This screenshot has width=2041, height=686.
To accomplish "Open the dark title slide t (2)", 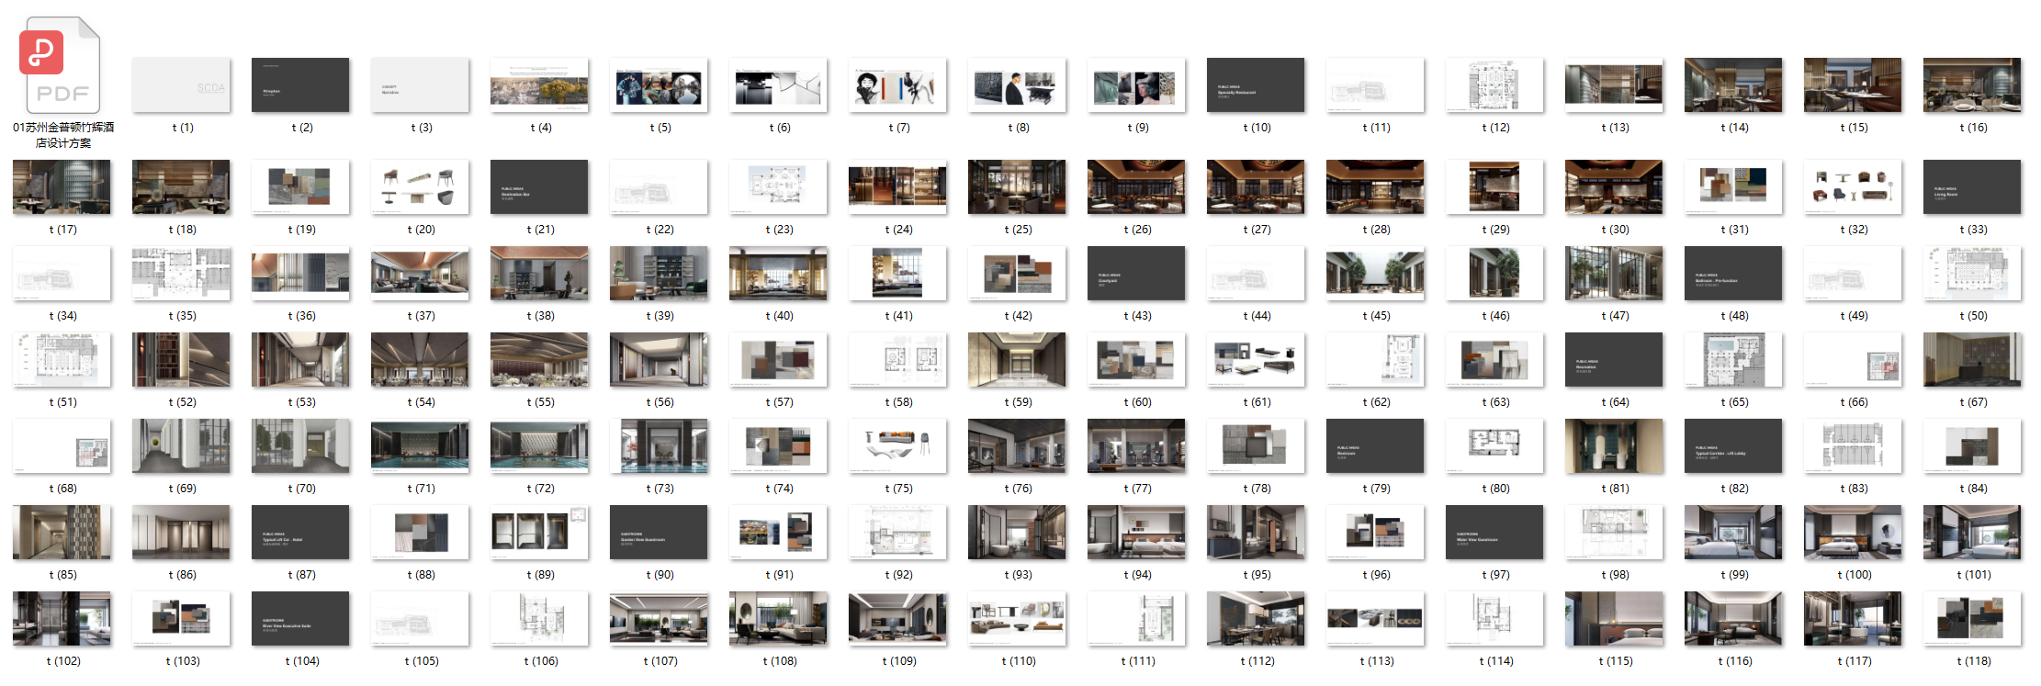I will [x=300, y=85].
